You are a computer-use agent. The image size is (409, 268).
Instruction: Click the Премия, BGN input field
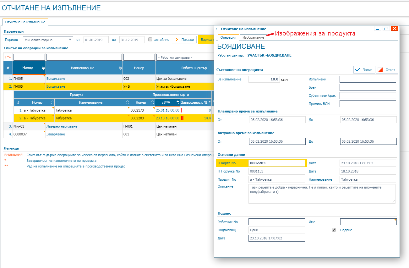tap(368, 104)
